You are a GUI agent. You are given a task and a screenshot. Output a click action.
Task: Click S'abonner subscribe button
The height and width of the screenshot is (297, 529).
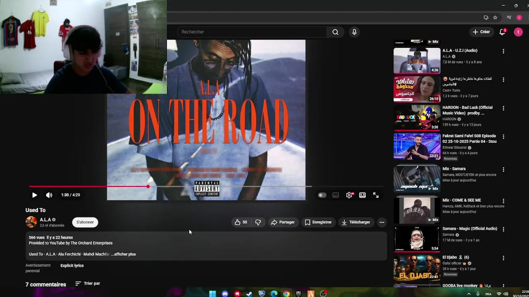(x=85, y=222)
